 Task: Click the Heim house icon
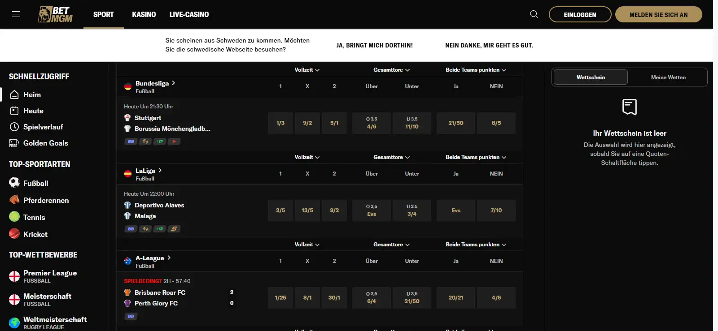click(14, 95)
